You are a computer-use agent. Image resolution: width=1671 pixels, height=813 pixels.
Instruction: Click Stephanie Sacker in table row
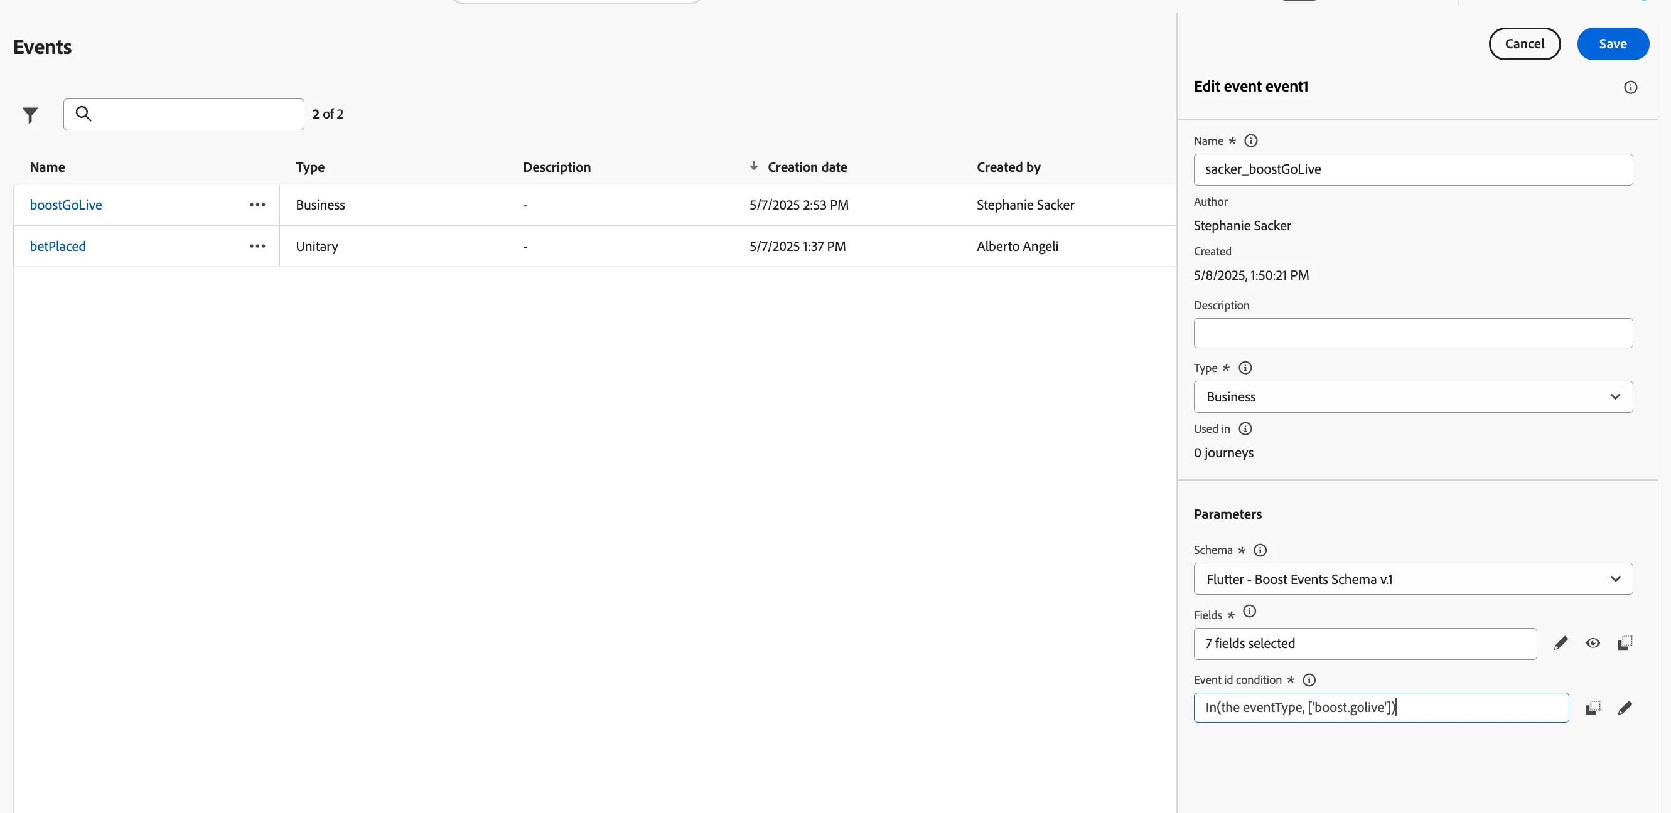[1025, 205]
